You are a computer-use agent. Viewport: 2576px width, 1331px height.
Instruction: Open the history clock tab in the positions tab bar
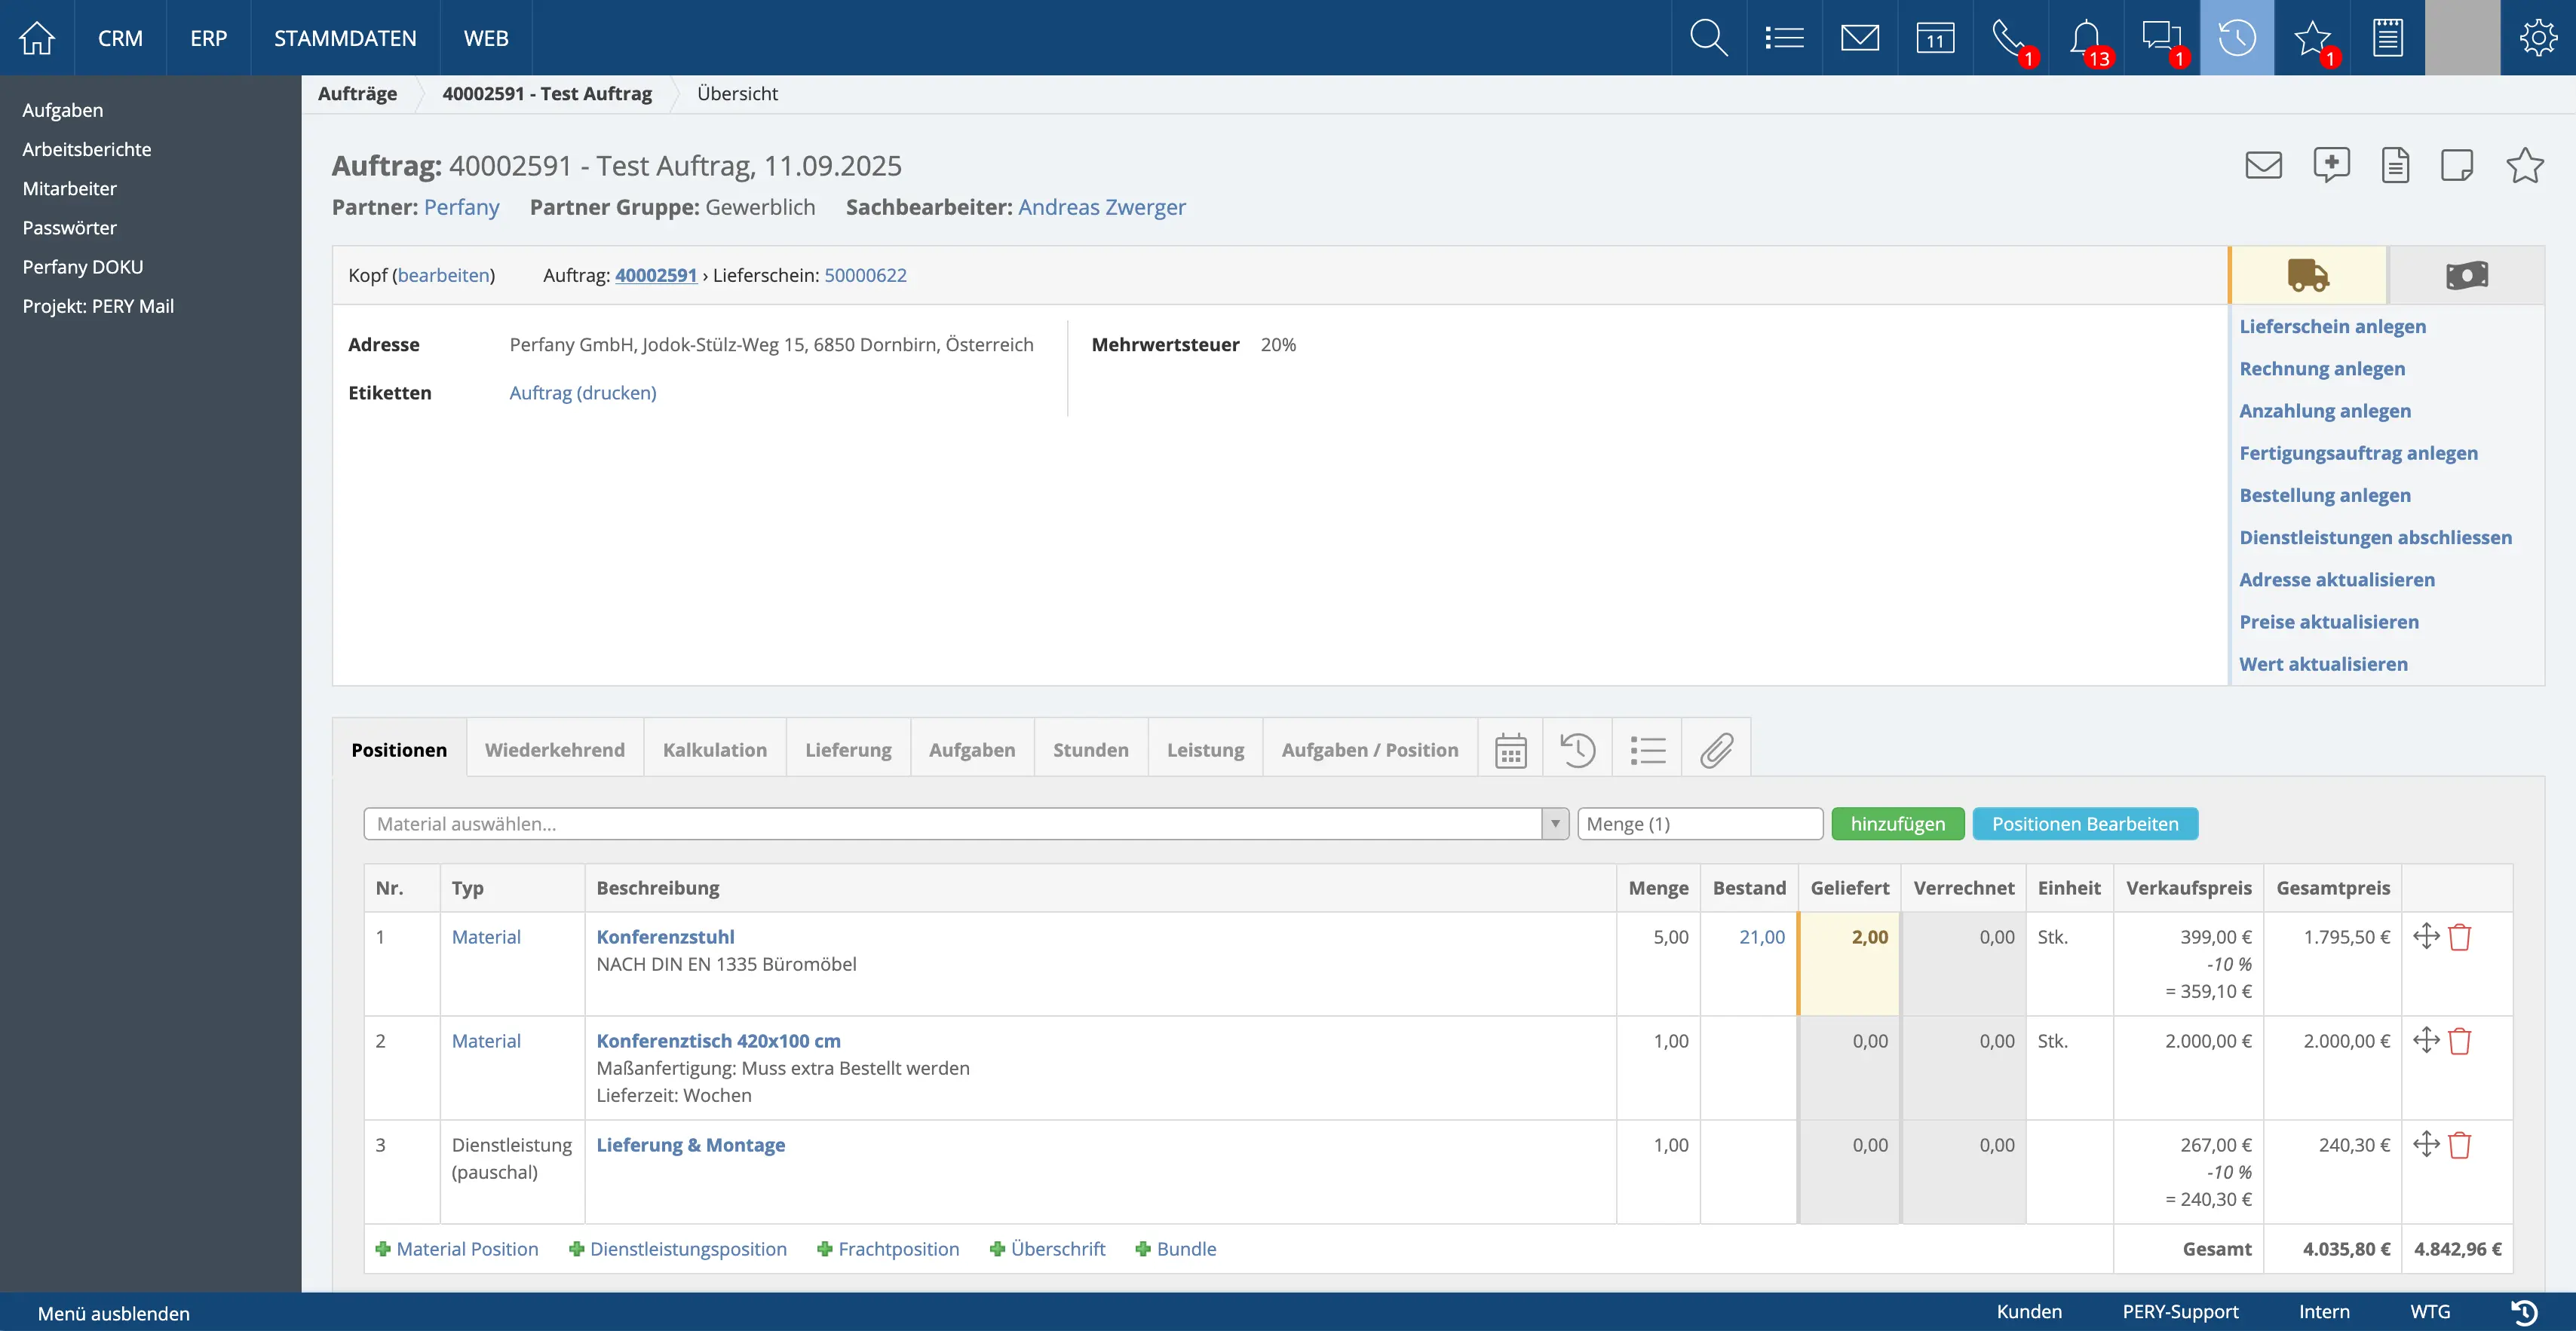pos(1577,749)
